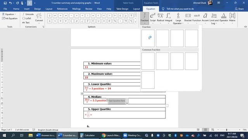Screen dimensions: 248x139
Task: Click the proofing check icon in status bar
Action: click(34, 130)
